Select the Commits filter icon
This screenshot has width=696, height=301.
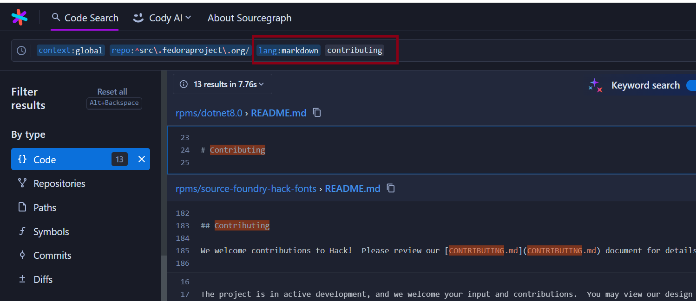pos(22,255)
